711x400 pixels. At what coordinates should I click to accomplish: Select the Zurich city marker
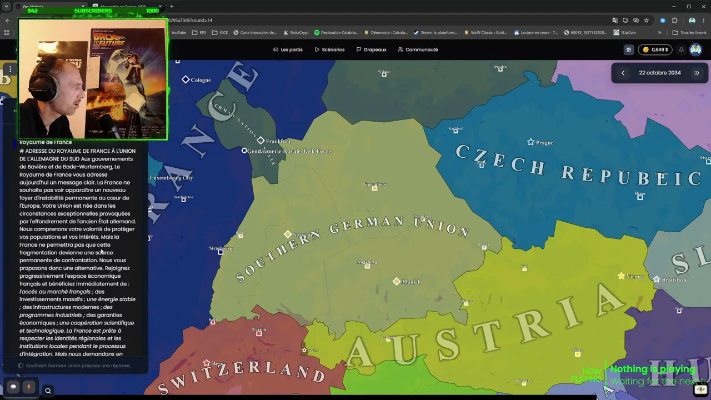258,333
